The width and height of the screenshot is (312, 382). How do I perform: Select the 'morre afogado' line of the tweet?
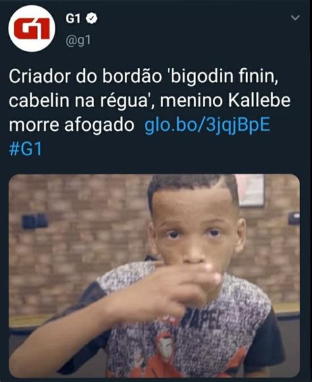click(72, 125)
